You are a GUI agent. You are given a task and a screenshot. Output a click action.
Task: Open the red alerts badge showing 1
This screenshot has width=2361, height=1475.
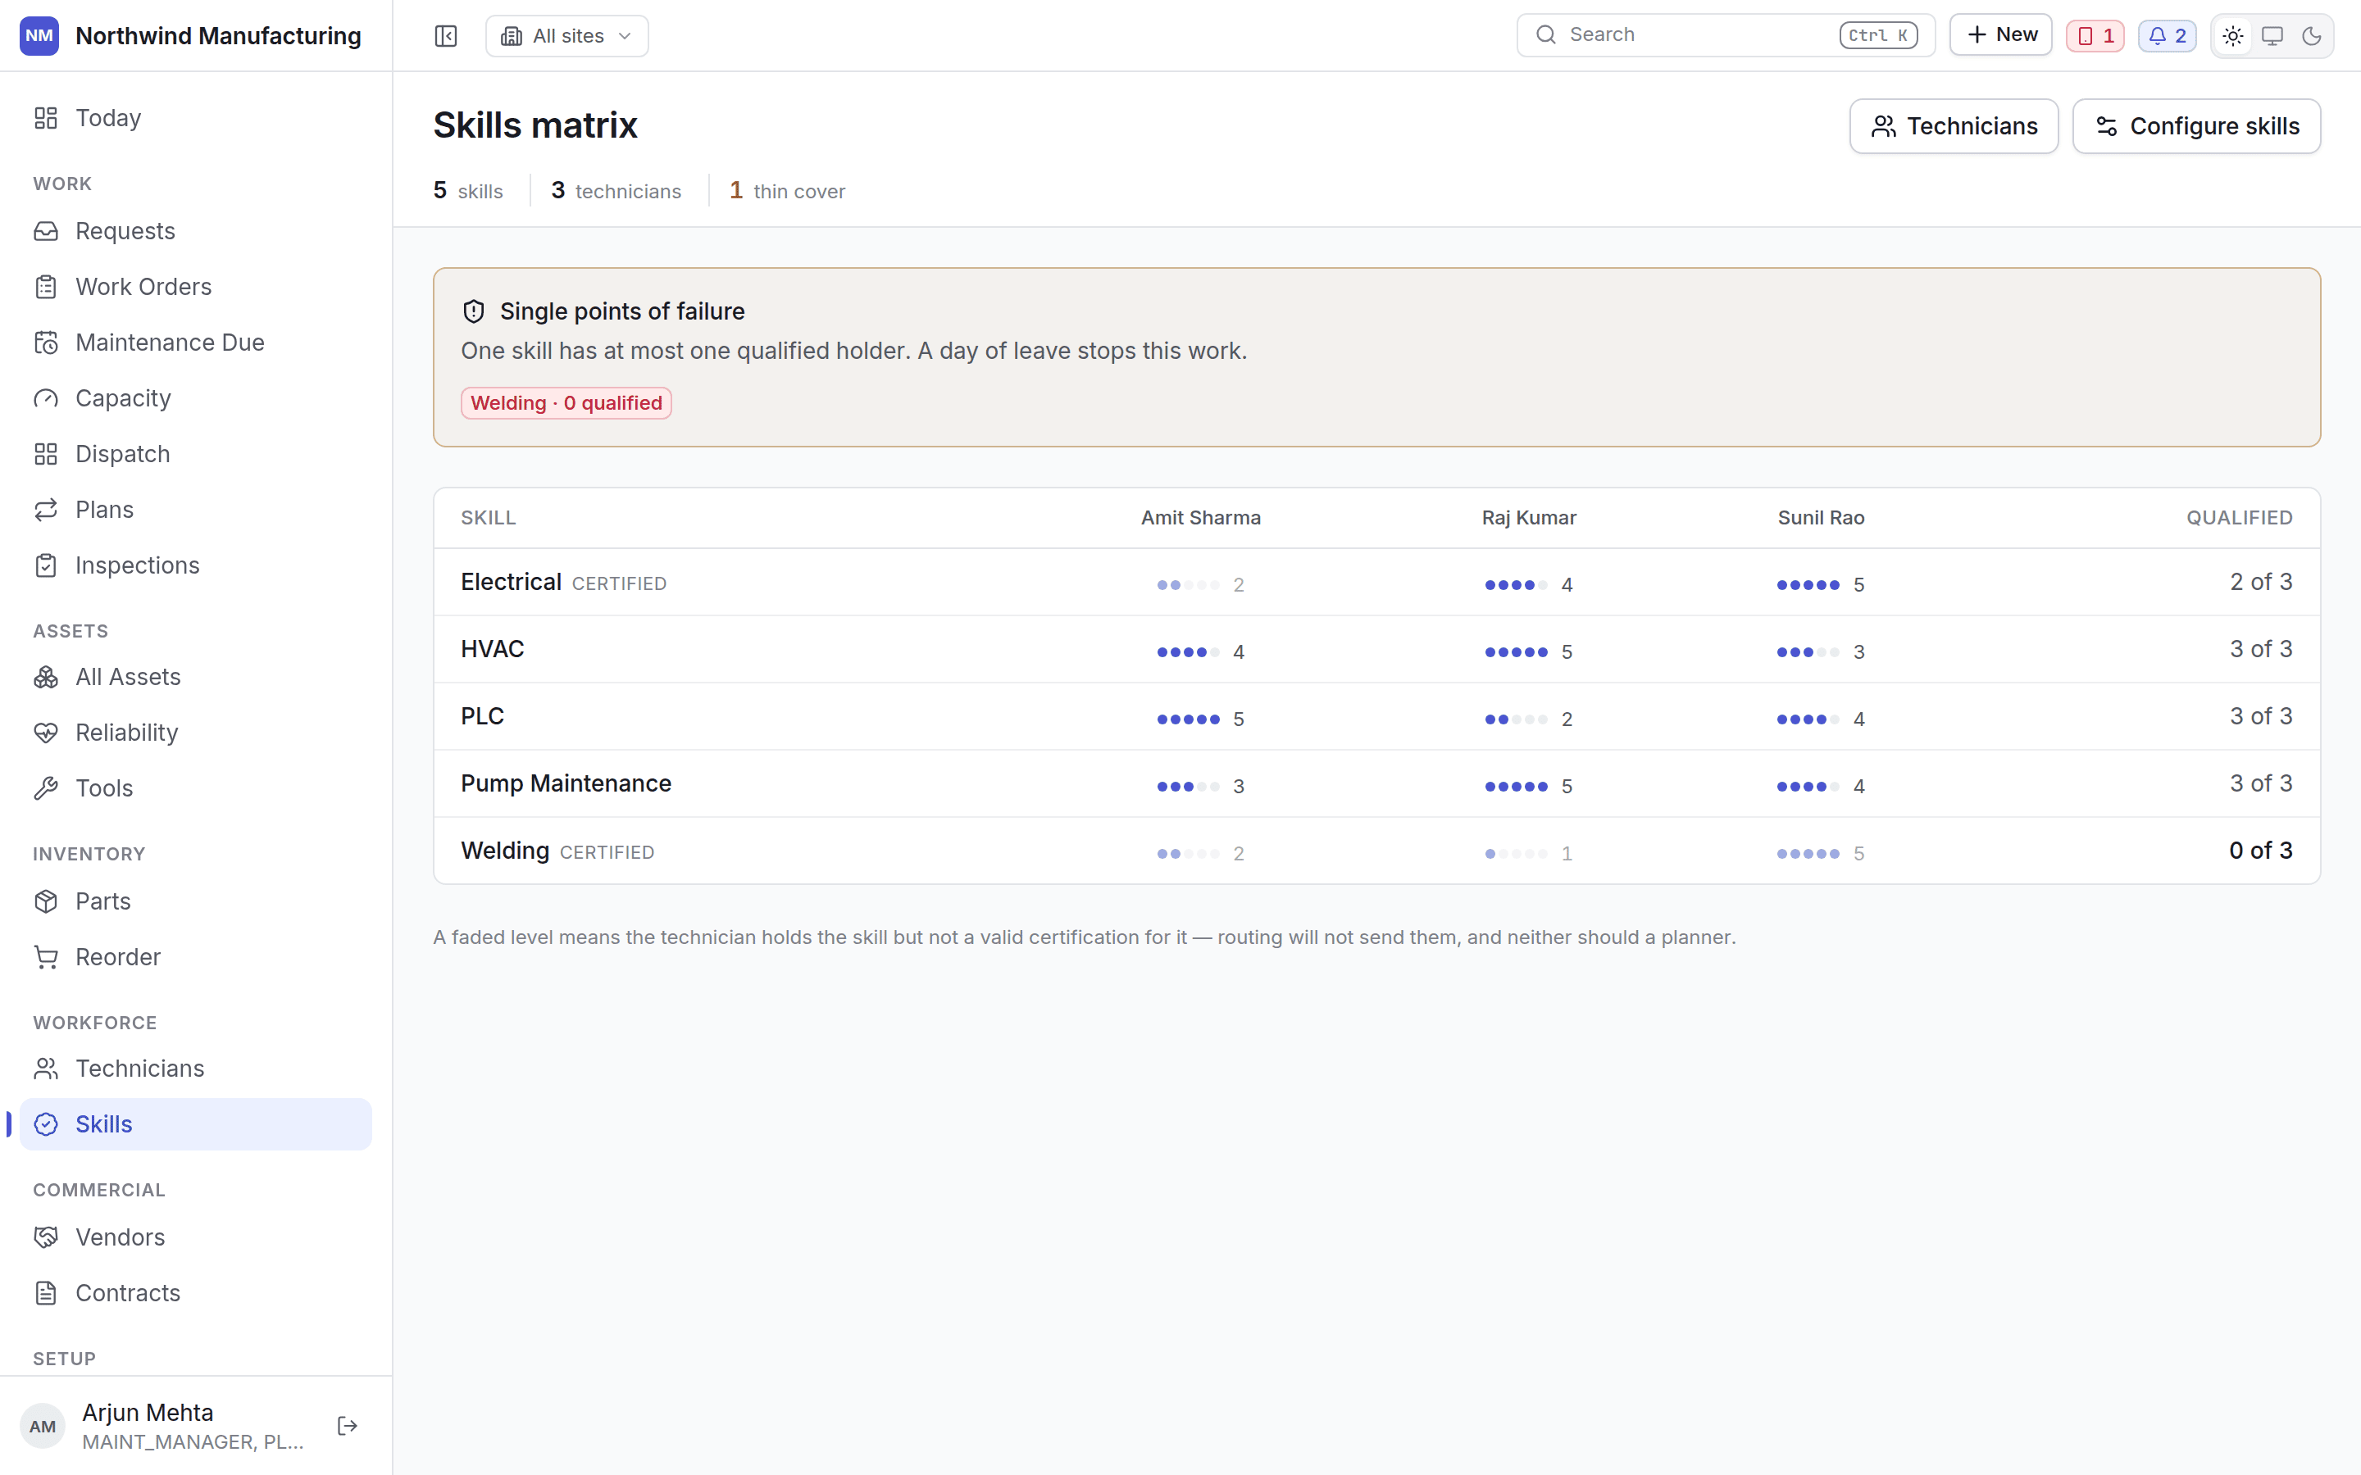[2095, 36]
